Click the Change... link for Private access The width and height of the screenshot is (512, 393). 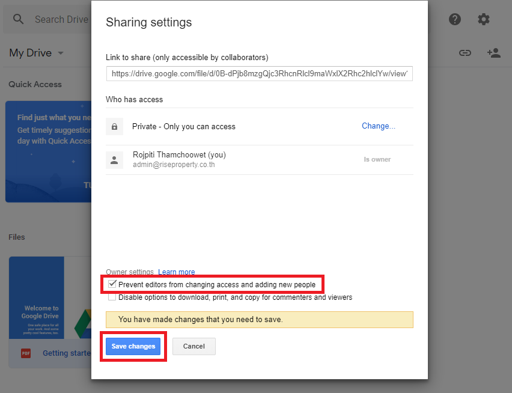point(378,126)
